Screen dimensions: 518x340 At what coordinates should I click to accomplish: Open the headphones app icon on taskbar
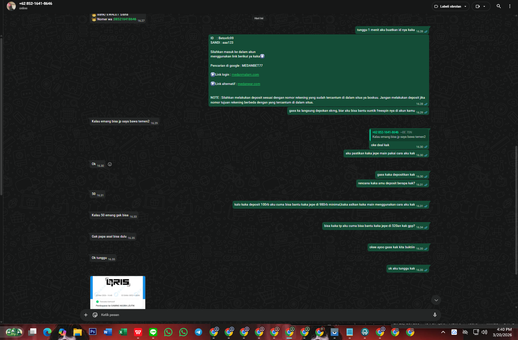pos(365,332)
